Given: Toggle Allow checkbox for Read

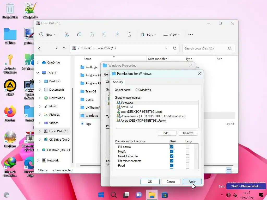Looking at the screenshot, I should (172, 165).
